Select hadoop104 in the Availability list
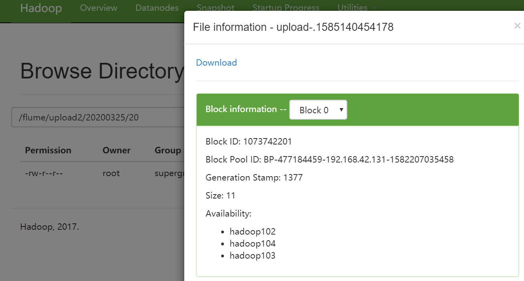 pyautogui.click(x=252, y=243)
